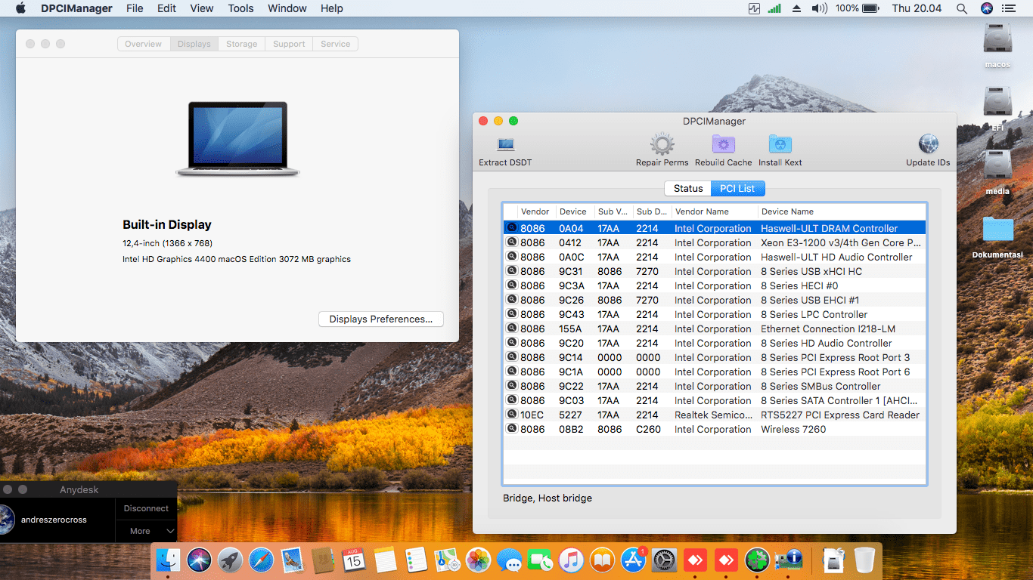Open Spotlight search in menu bar
1033x580 pixels.
point(962,8)
